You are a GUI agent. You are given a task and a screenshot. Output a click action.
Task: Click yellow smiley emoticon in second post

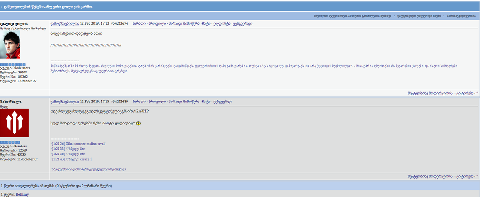point(138,124)
